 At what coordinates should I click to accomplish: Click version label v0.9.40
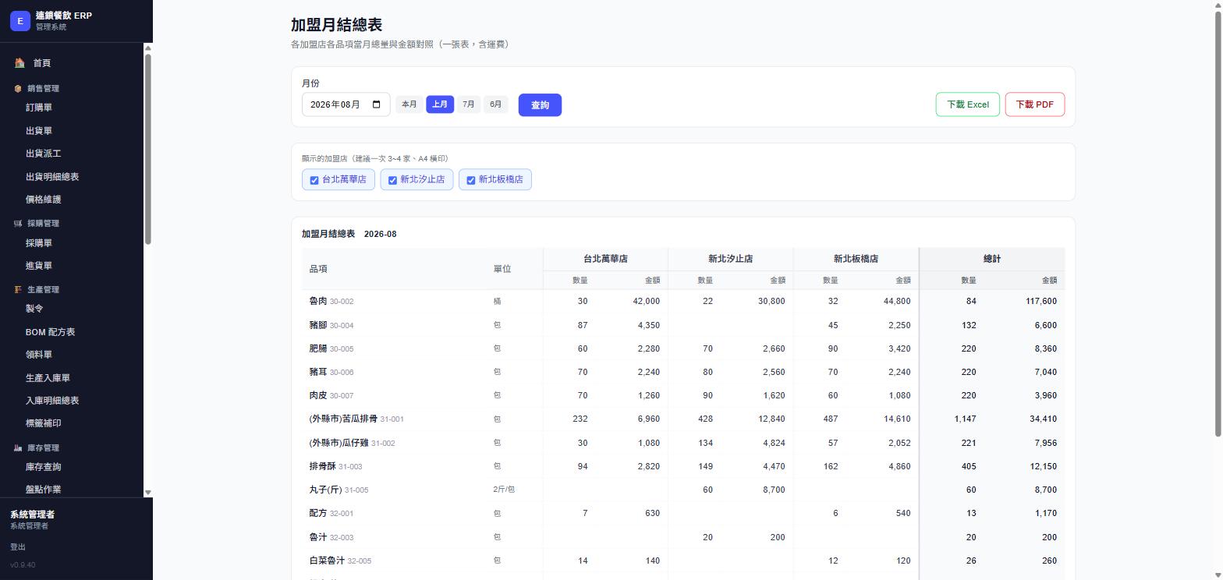(x=23, y=565)
